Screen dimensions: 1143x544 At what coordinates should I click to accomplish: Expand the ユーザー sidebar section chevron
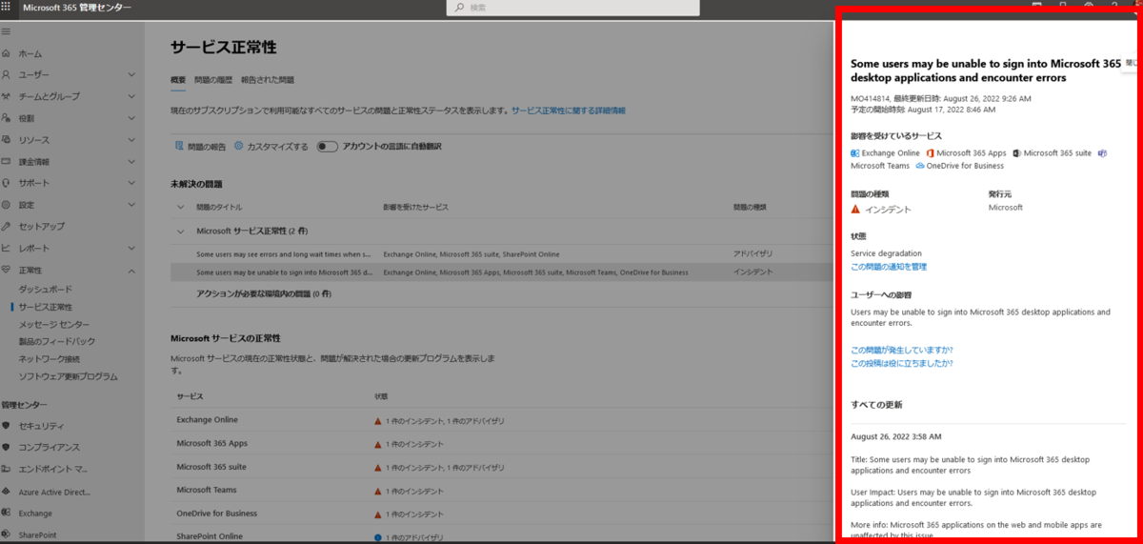131,74
